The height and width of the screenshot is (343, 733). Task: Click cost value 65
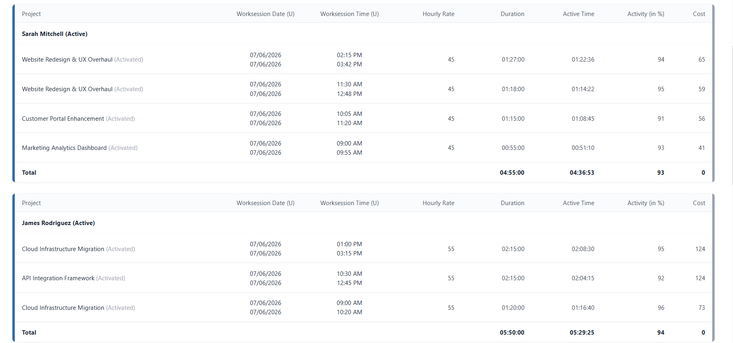point(702,60)
